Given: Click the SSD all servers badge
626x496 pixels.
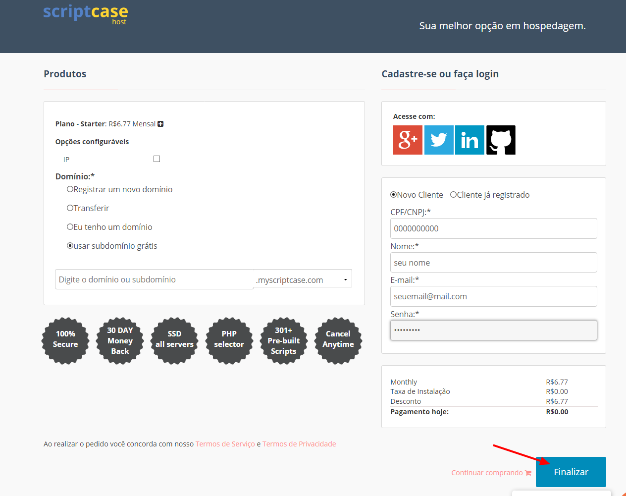Looking at the screenshot, I should tap(174, 341).
